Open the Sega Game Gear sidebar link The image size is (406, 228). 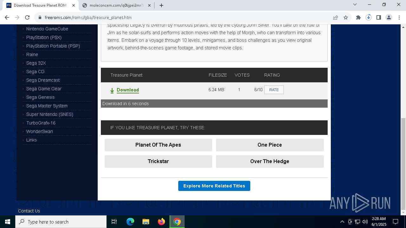[44, 89]
